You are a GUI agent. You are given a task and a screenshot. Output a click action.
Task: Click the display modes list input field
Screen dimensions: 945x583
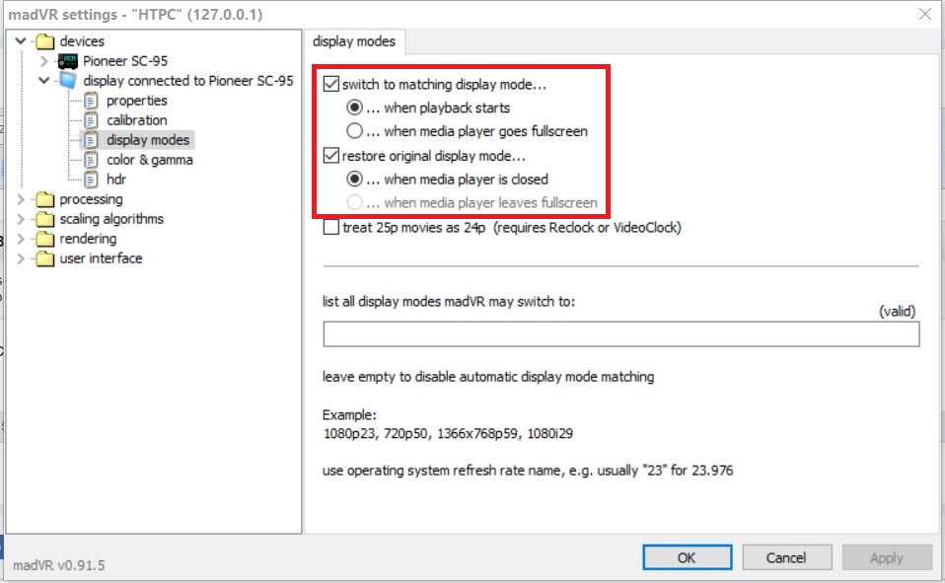click(620, 334)
